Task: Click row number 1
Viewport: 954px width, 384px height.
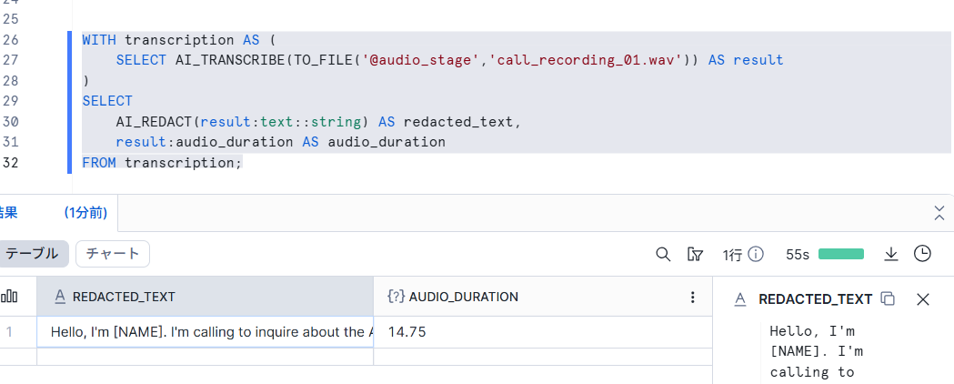Action: [x=10, y=332]
